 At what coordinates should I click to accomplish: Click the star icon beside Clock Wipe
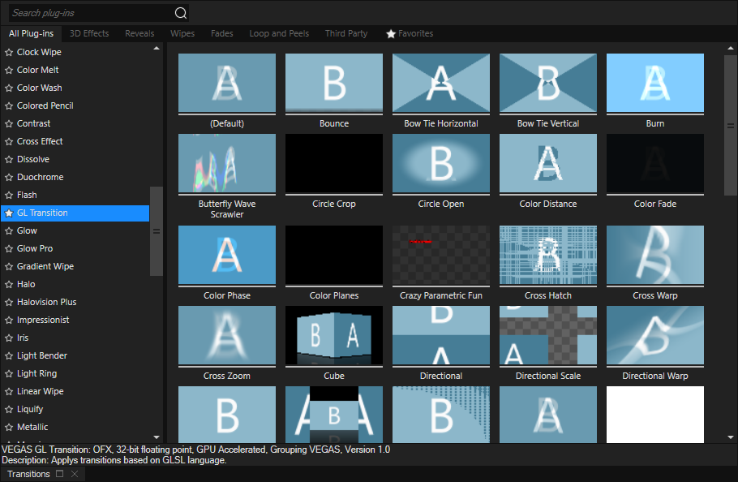(x=9, y=52)
